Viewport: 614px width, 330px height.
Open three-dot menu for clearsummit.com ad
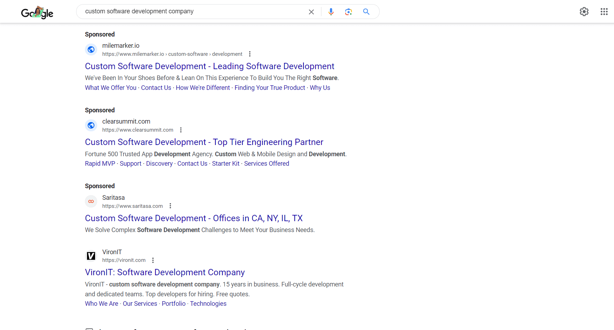181,130
